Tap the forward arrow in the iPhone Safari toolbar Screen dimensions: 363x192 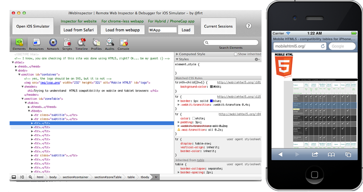coord(297,154)
